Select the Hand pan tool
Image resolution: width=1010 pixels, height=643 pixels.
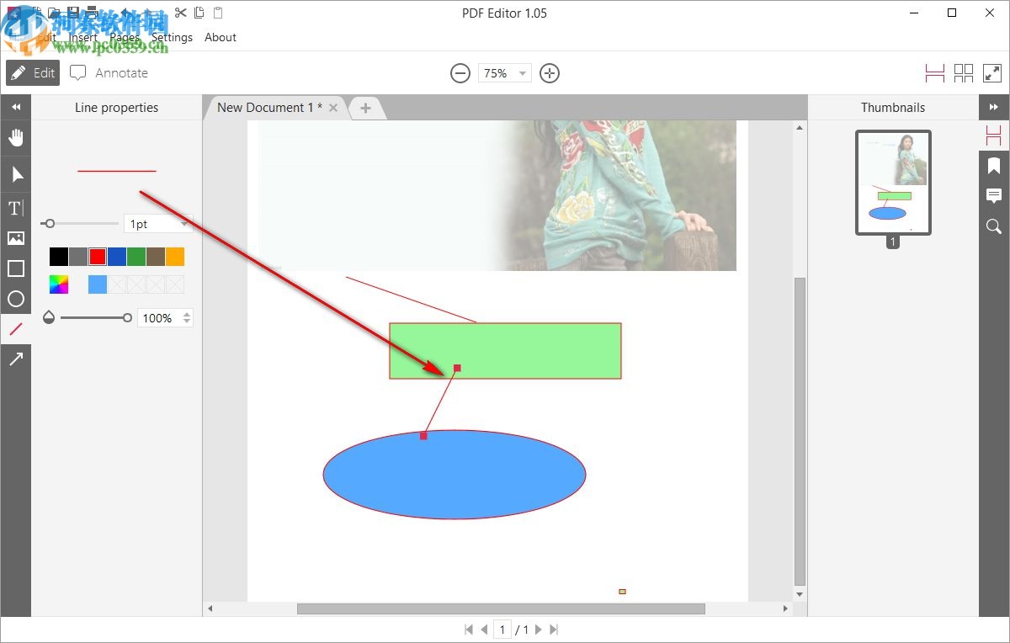(x=16, y=137)
